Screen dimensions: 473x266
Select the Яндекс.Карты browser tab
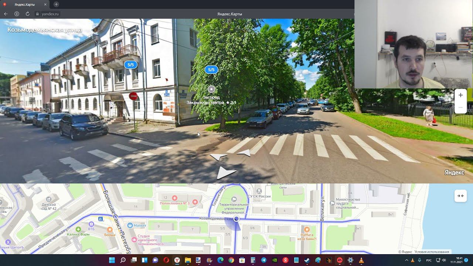tap(25, 4)
